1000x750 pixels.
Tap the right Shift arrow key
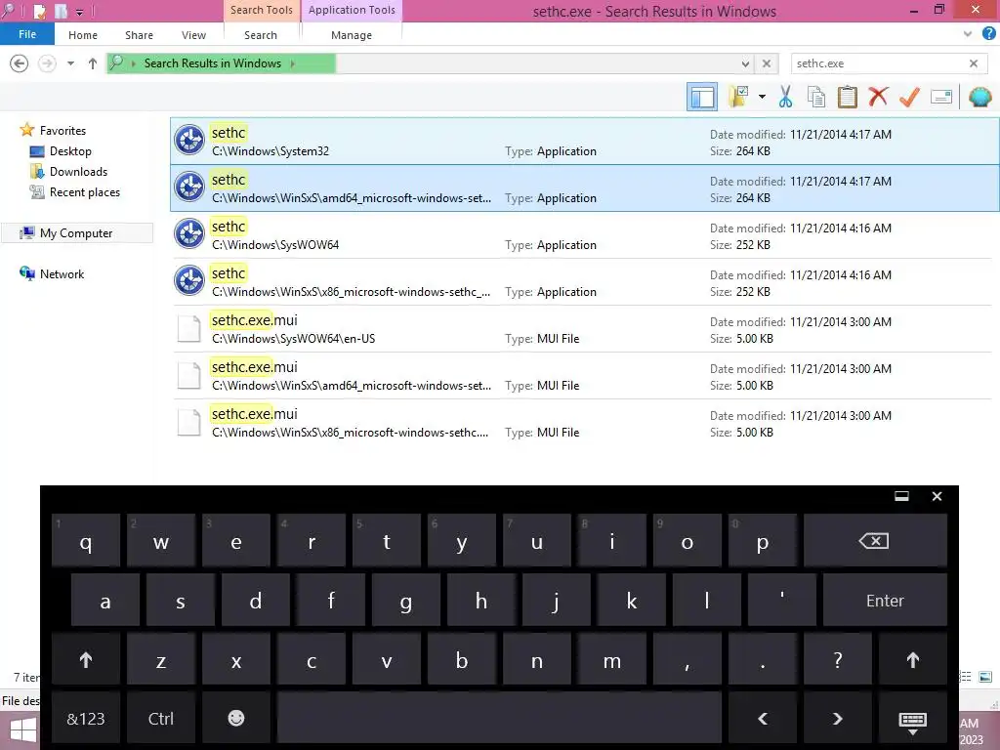913,659
